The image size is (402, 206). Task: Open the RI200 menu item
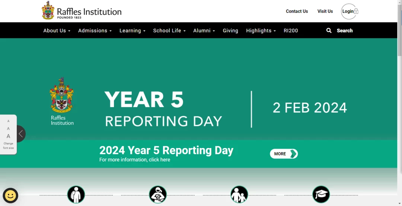click(x=291, y=30)
